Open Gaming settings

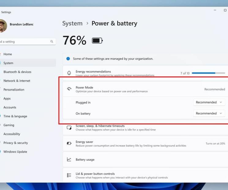point(28,125)
